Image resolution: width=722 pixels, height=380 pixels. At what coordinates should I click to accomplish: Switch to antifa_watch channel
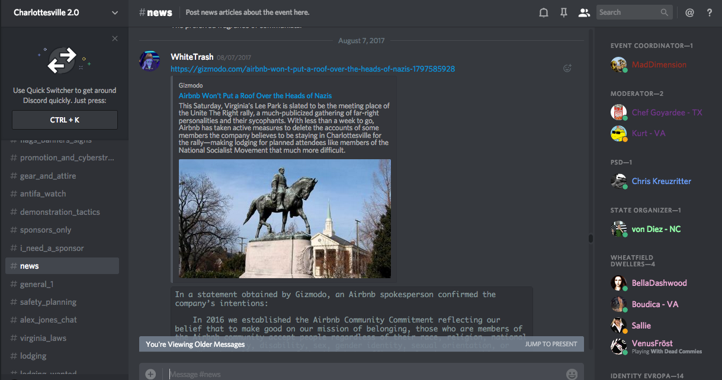(x=43, y=194)
